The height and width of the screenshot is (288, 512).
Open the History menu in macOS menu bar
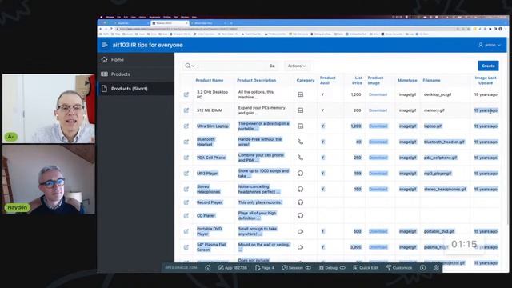pyautogui.click(x=142, y=17)
